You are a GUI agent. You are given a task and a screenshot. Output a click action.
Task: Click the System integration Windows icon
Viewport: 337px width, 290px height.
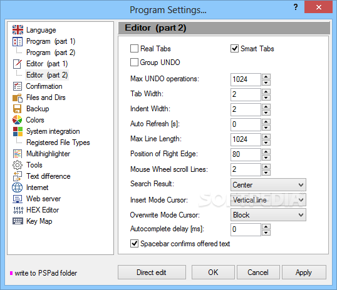click(18, 131)
